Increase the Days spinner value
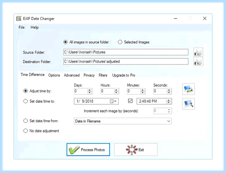This screenshot has height=173, width=226. coord(90,90)
